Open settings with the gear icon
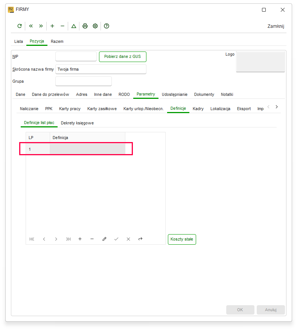300x330 pixels. [x=95, y=26]
